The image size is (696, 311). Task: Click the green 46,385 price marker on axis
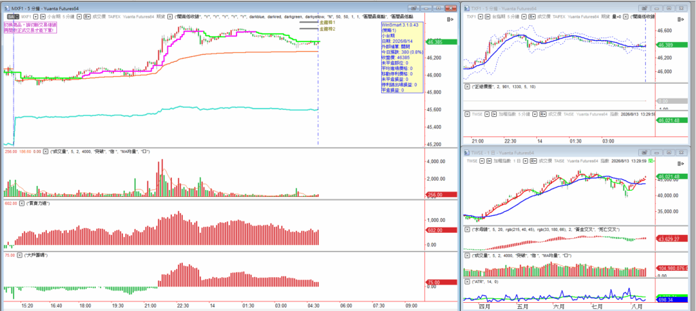440,42
